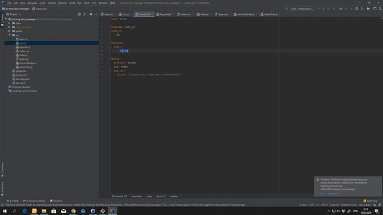Select .travis.yml in project tree
The width and height of the screenshot is (383, 215).
click(x=20, y=75)
